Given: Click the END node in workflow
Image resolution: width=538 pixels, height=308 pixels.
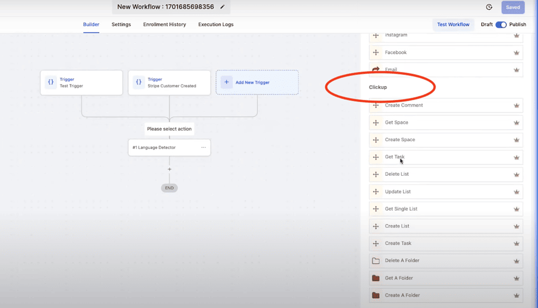Looking at the screenshot, I should [x=169, y=188].
